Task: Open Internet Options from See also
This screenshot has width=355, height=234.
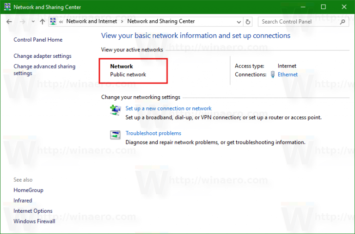Action: coord(33,211)
